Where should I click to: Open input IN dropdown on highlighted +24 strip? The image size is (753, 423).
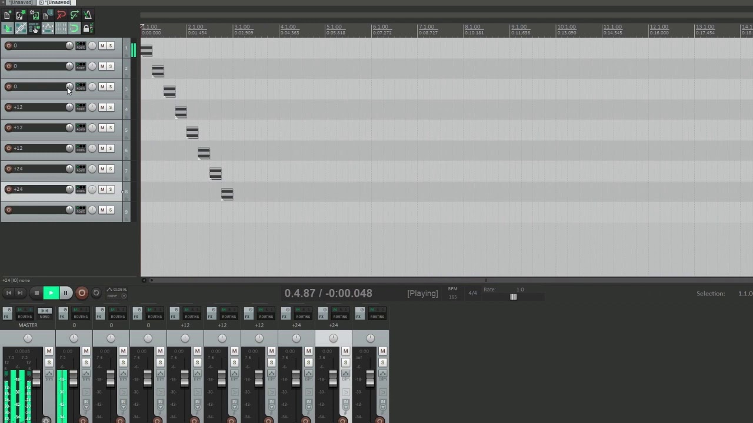tap(345, 404)
